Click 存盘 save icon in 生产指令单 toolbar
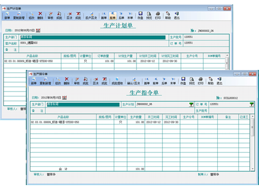Screen dimensions: 259x192 pos(183,81)
